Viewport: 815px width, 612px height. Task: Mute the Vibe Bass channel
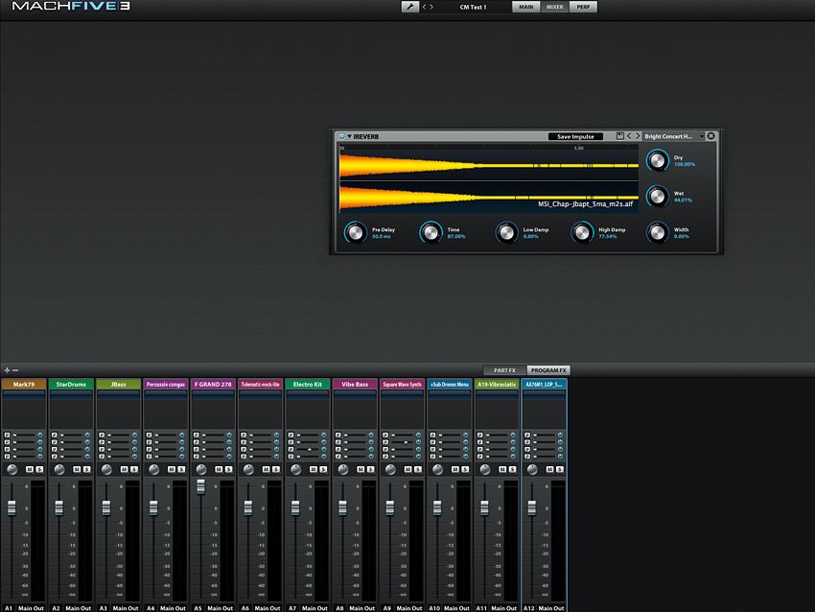tap(361, 469)
